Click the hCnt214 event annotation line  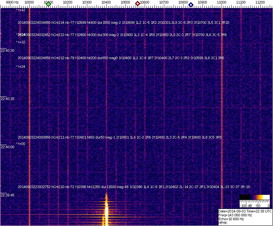123,23
